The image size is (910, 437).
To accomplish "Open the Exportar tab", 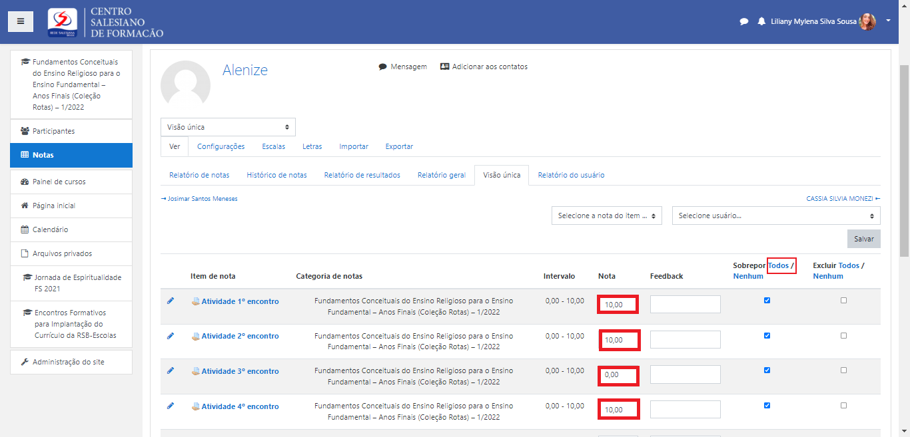I will [x=399, y=146].
